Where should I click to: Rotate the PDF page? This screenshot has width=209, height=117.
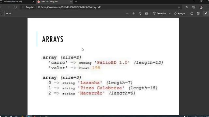140,13
